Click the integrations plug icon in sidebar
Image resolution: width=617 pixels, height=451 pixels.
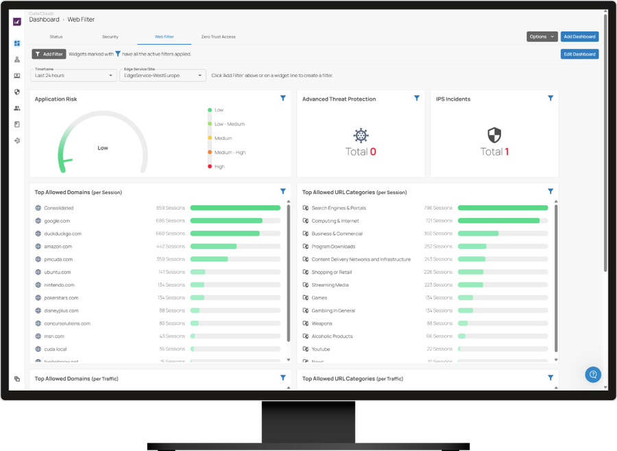[17, 140]
